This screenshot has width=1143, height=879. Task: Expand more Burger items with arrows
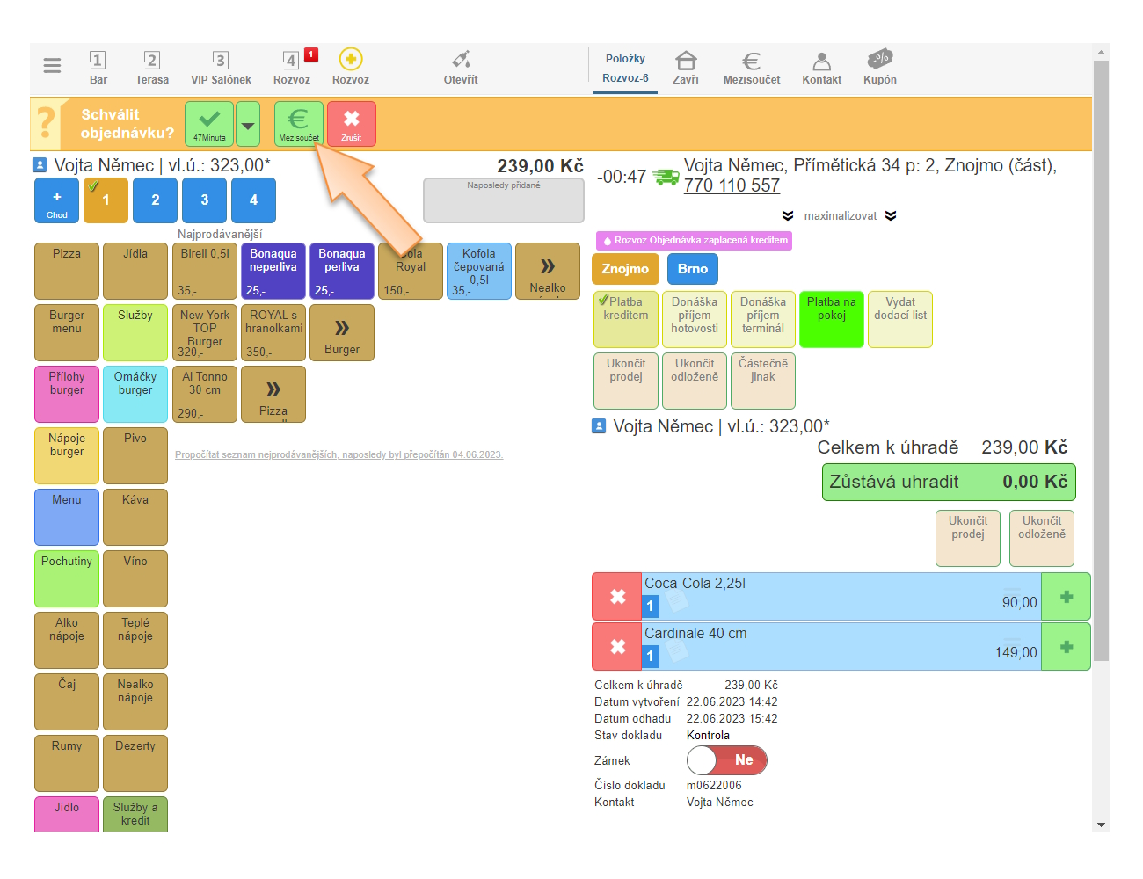[x=342, y=333]
